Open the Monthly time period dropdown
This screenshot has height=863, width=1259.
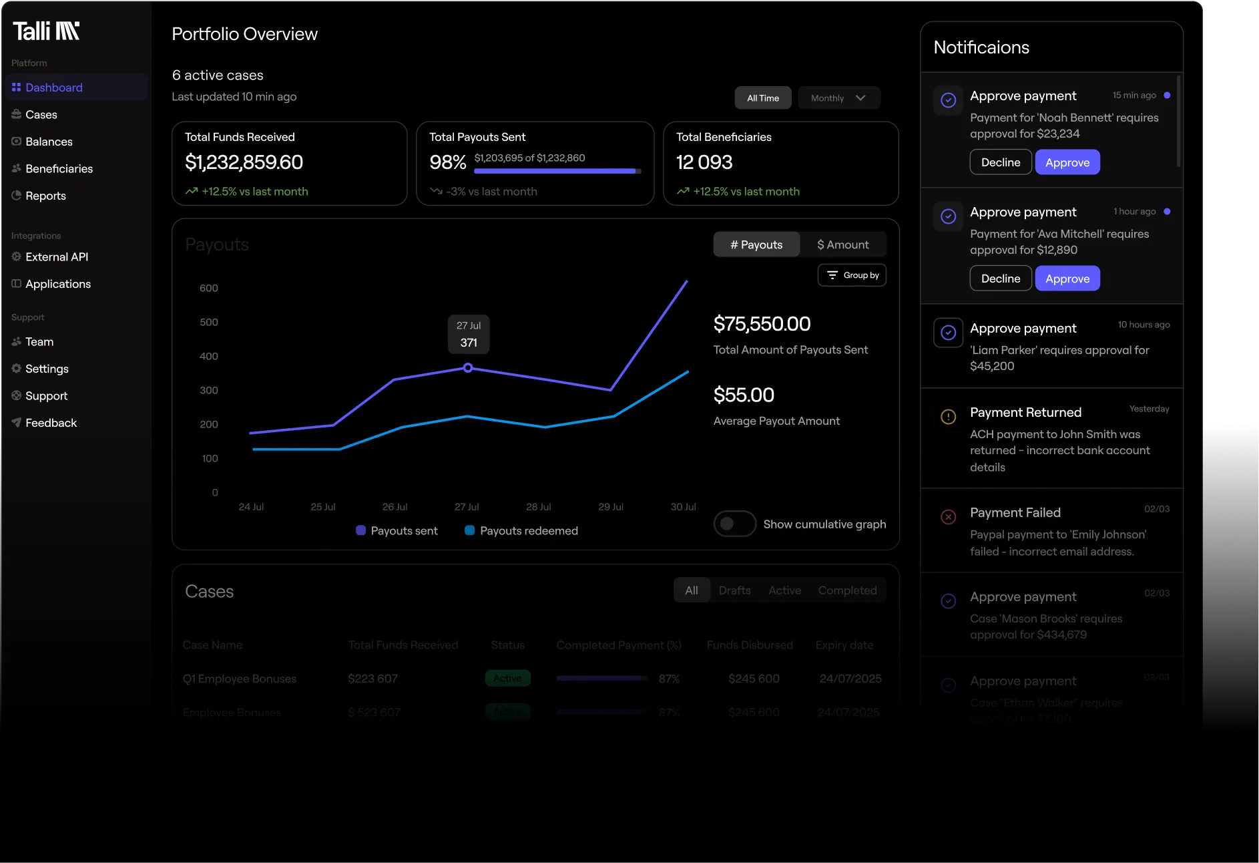coord(838,98)
